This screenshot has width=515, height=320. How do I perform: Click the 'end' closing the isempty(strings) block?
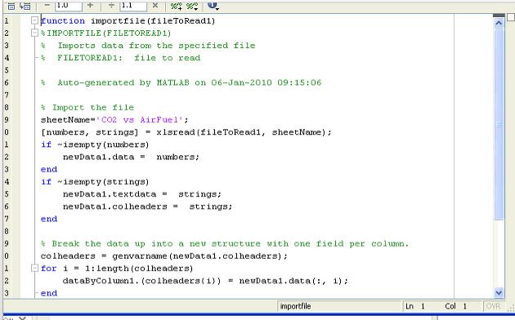pyautogui.click(x=49, y=219)
